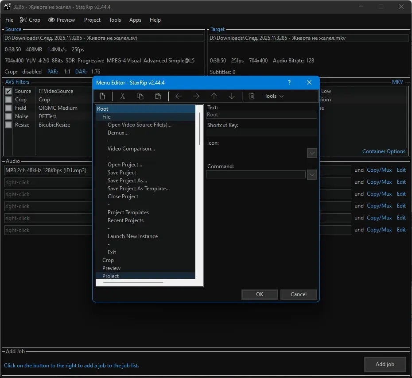Toggle the Noise filter checkbox
The image size is (412, 378).
pos(8,116)
